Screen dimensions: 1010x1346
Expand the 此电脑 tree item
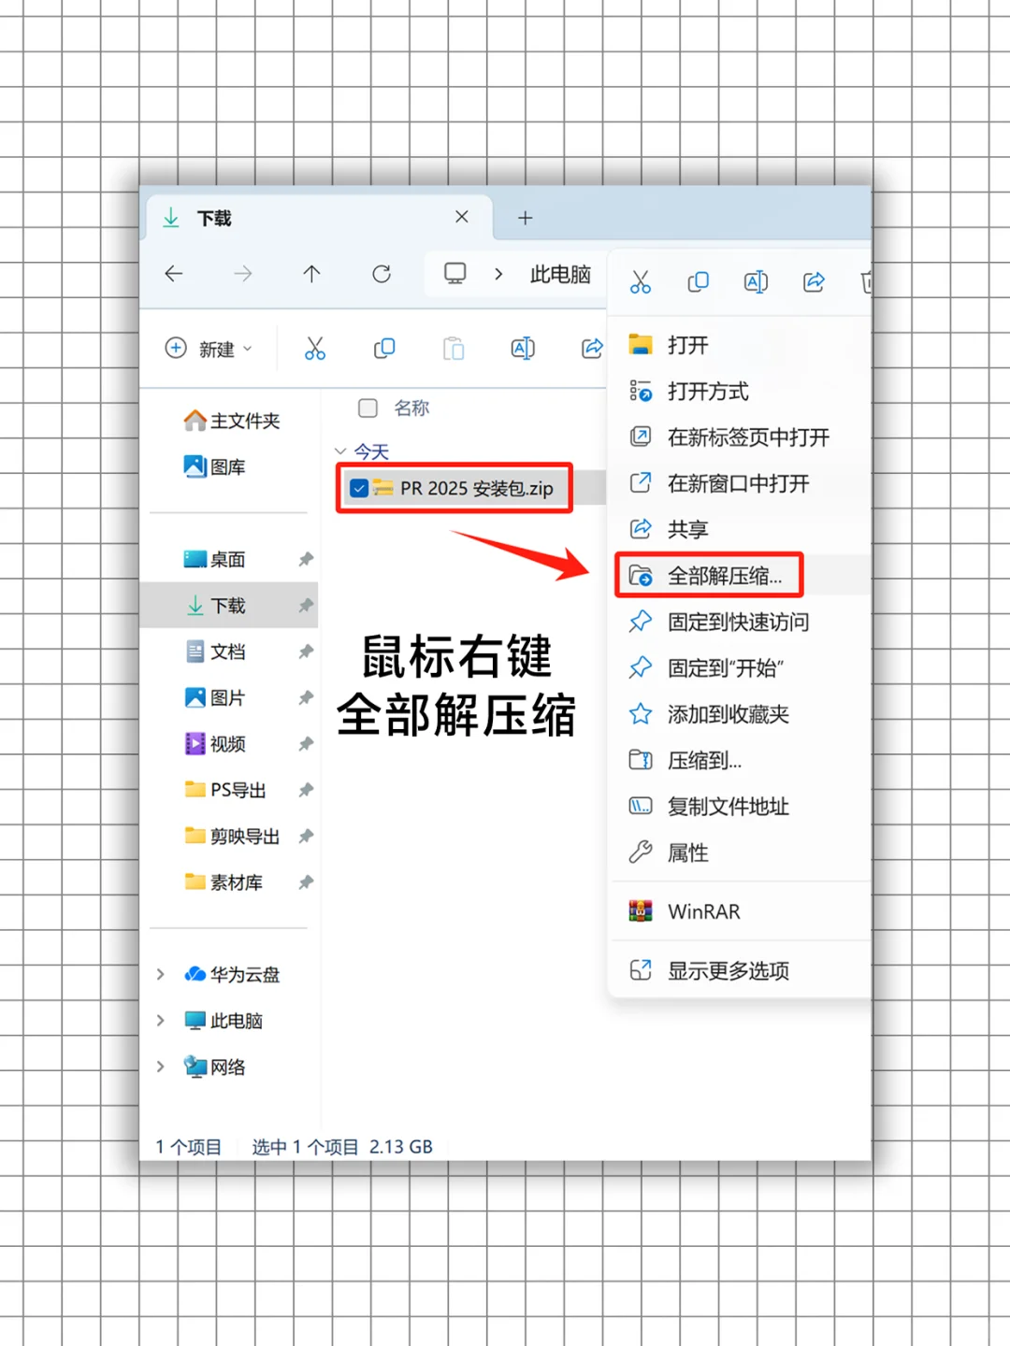pos(160,1020)
